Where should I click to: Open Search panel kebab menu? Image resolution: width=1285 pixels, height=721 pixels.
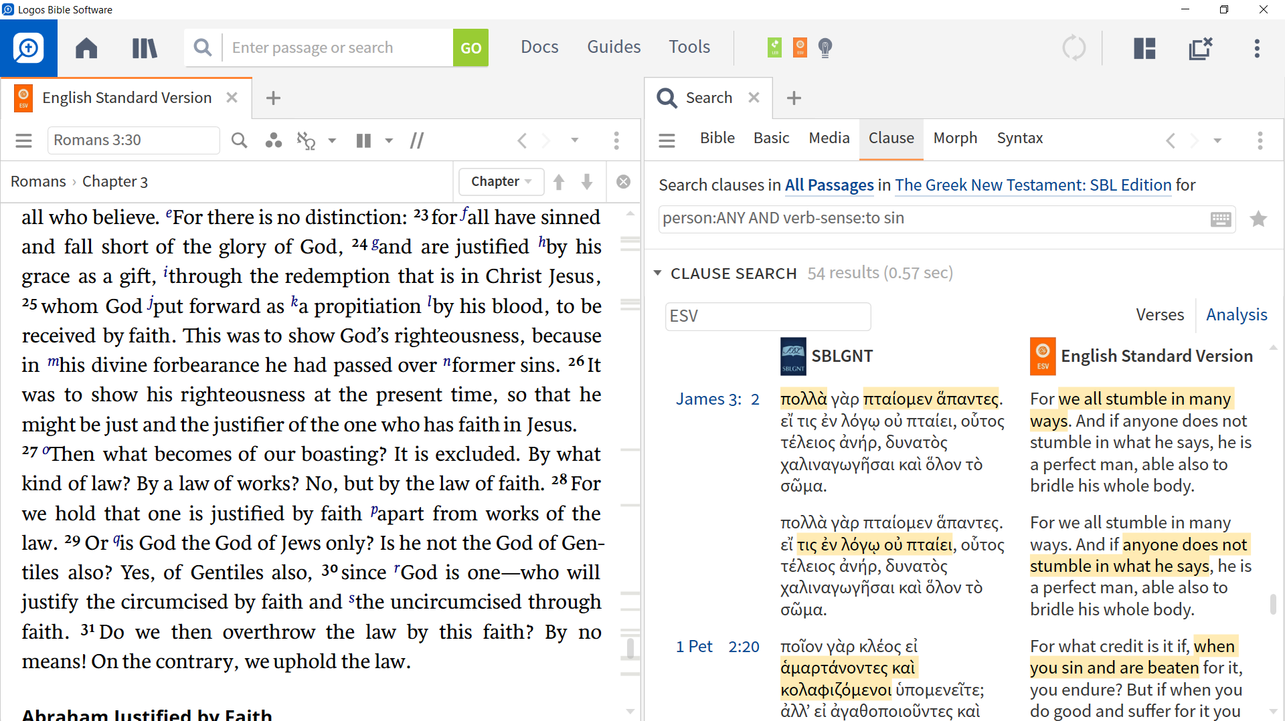[x=1260, y=140]
